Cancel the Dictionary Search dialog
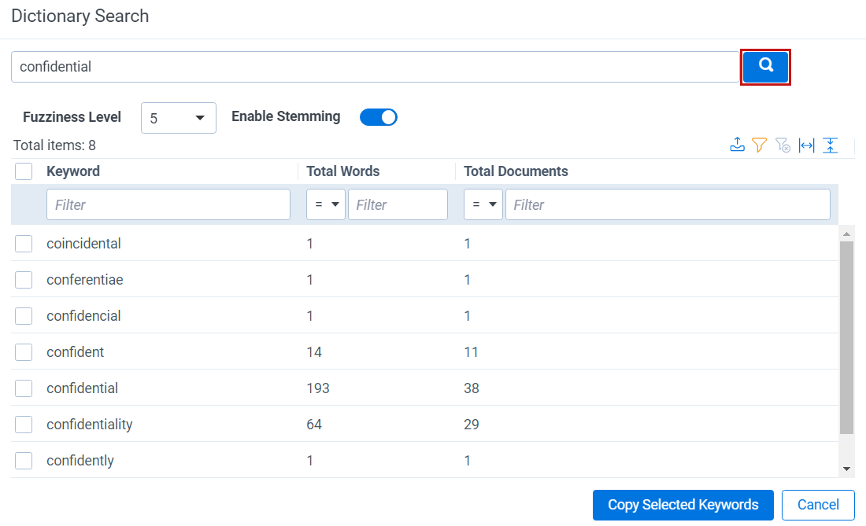 (x=818, y=505)
